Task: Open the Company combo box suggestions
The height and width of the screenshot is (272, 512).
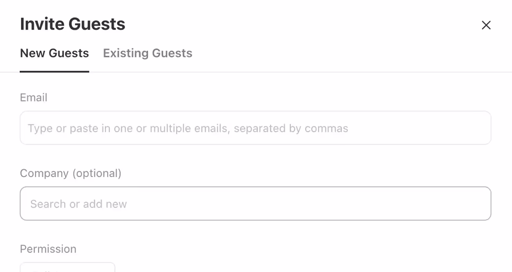Action: pyautogui.click(x=255, y=203)
